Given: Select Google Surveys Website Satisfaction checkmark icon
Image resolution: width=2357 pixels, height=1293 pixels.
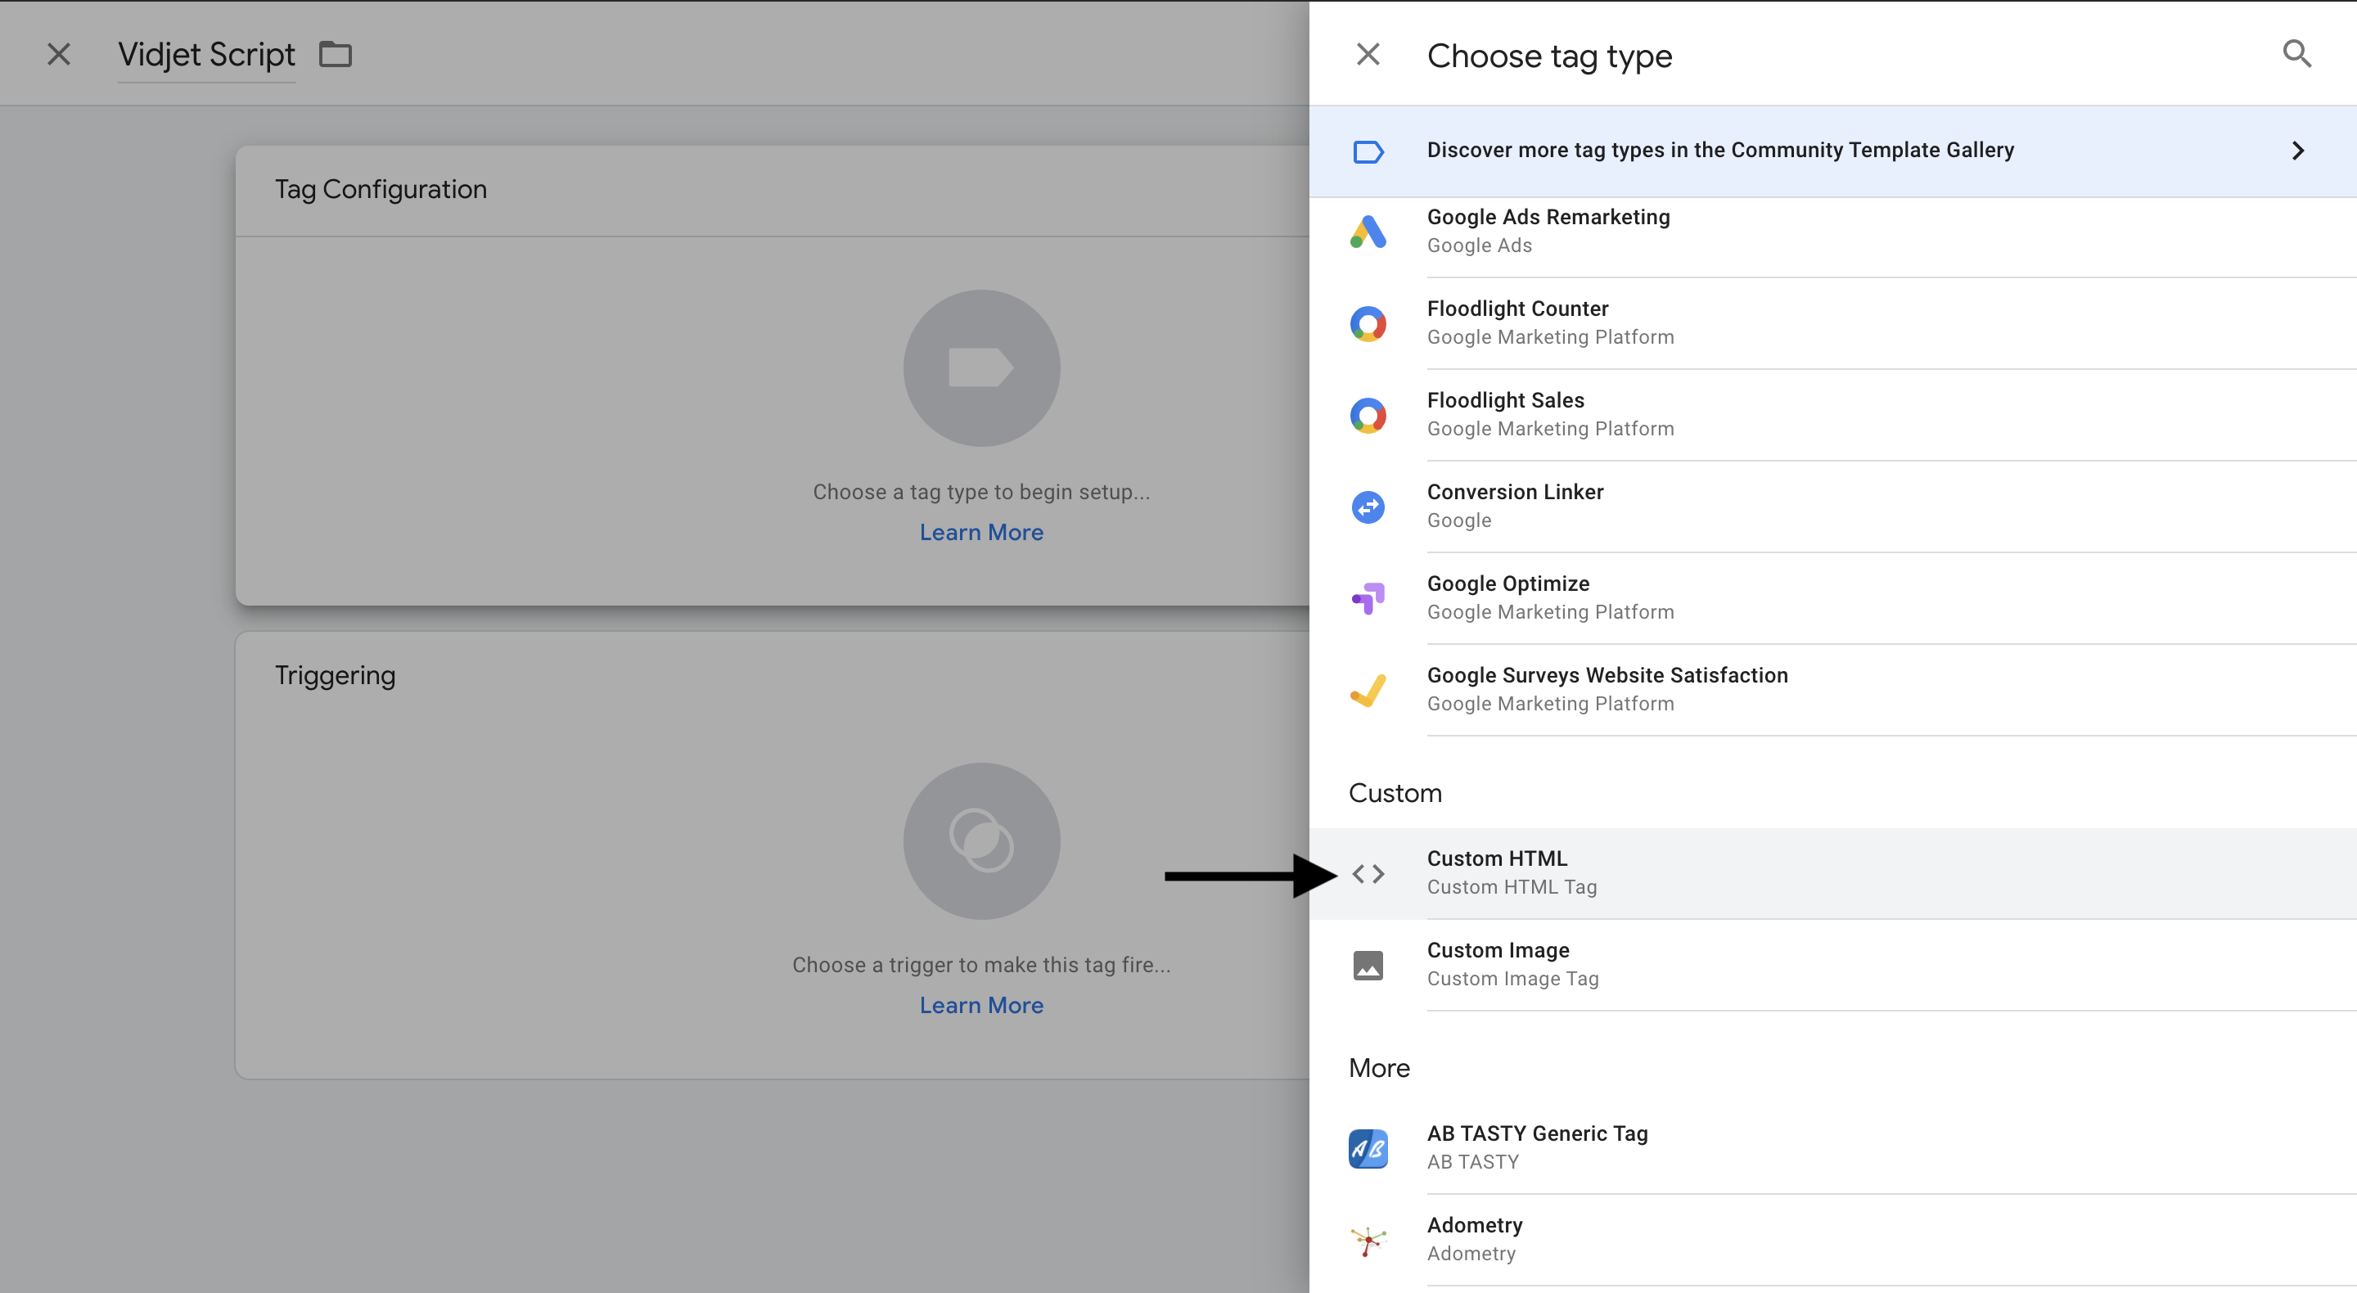Looking at the screenshot, I should [x=1367, y=690].
